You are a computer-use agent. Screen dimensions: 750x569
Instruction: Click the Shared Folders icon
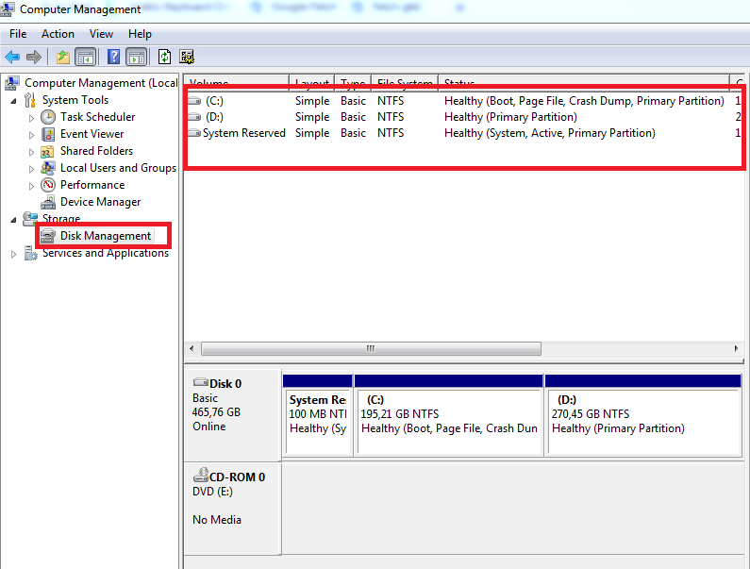pyautogui.click(x=47, y=151)
